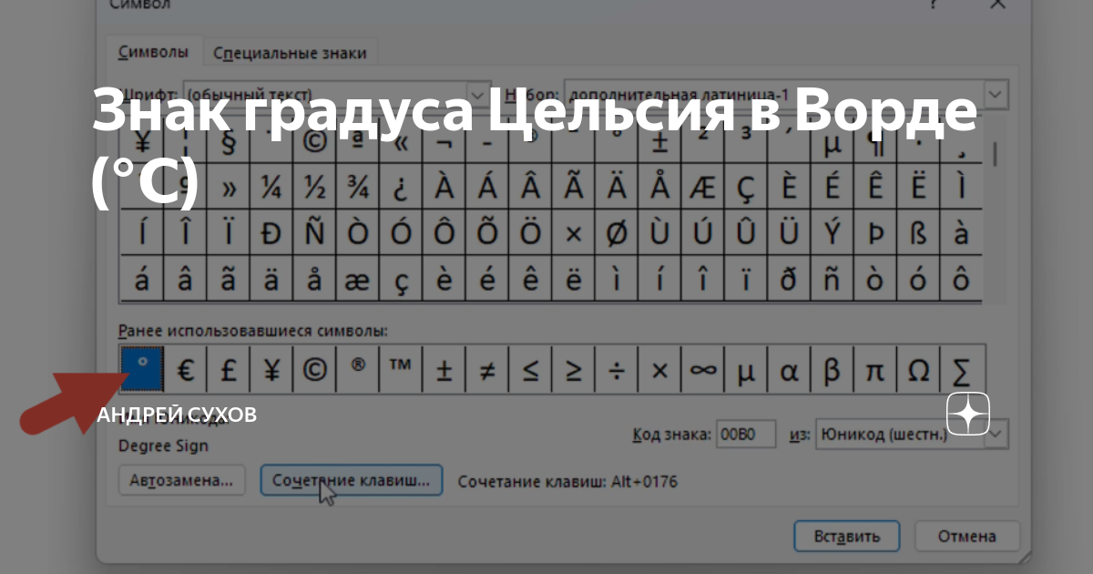This screenshot has height=574, width=1093.
Task: Choose the pound sign £ in recent symbols
Action: coord(228,370)
